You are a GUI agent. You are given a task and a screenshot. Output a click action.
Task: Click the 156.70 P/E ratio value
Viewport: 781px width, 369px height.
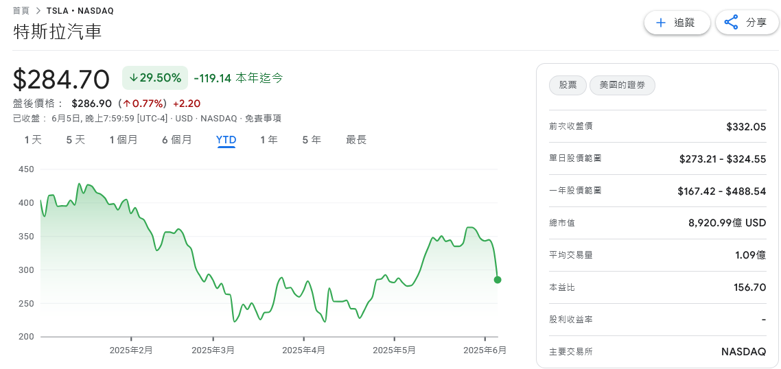click(749, 287)
